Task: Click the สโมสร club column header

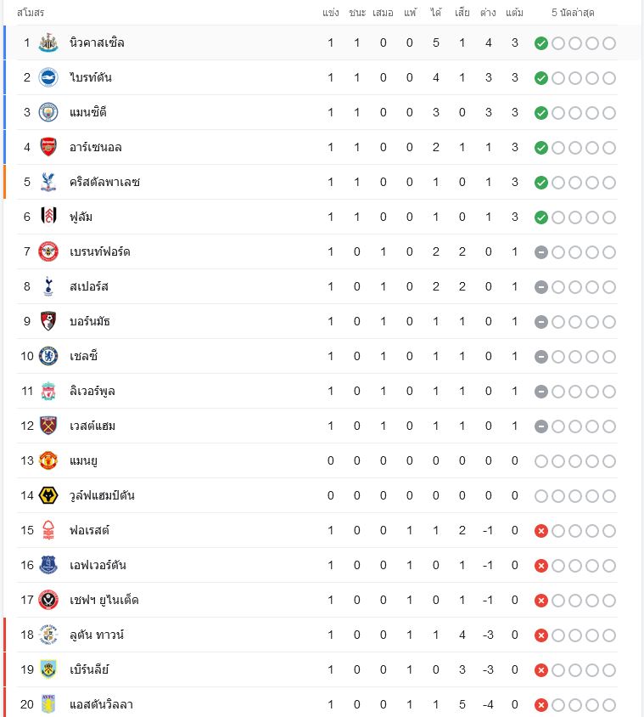Action: click(x=31, y=13)
